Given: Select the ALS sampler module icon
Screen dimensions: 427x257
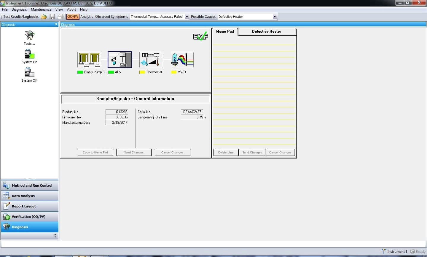Looking at the screenshot, I should 120,59.
